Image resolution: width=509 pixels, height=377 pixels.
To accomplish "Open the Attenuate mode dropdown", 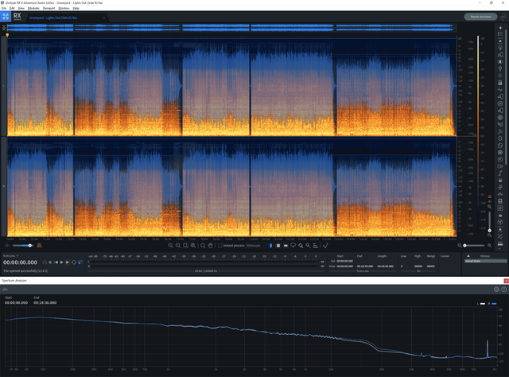I will pos(255,246).
